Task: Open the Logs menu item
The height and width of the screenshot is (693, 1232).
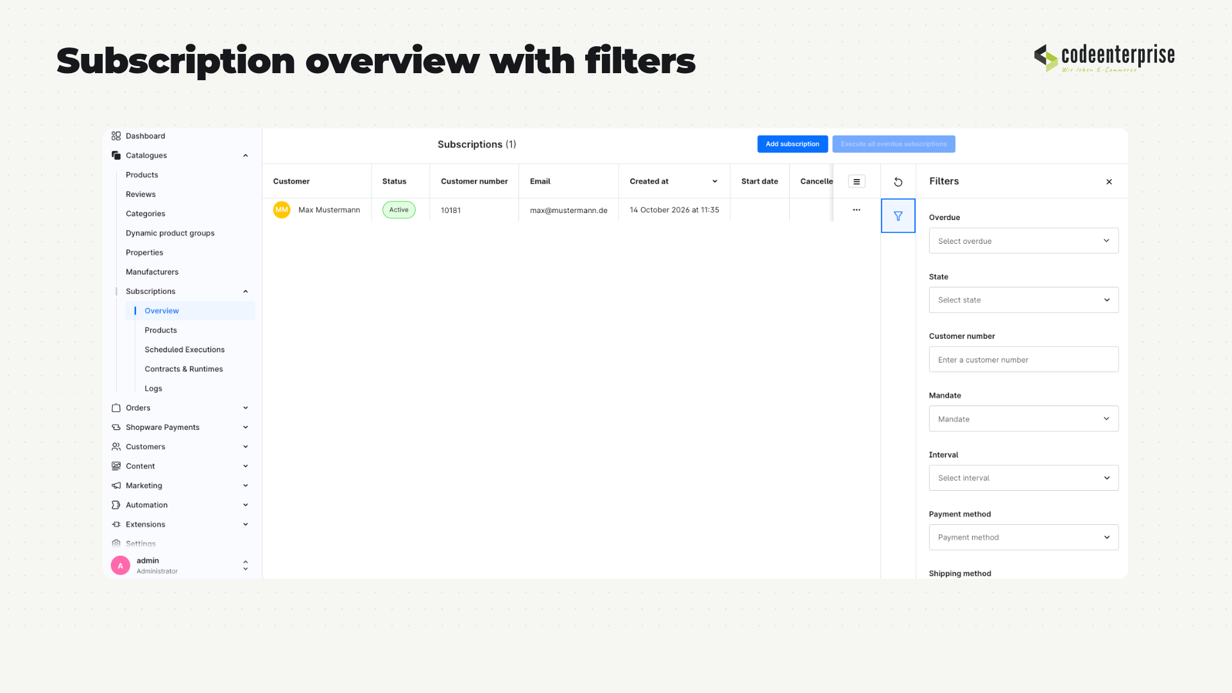Action: pos(153,389)
